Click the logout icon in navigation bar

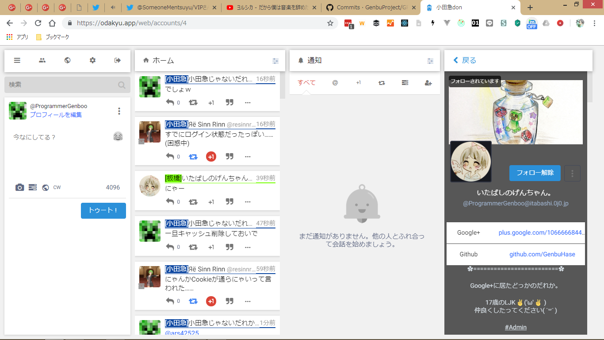pos(118,61)
